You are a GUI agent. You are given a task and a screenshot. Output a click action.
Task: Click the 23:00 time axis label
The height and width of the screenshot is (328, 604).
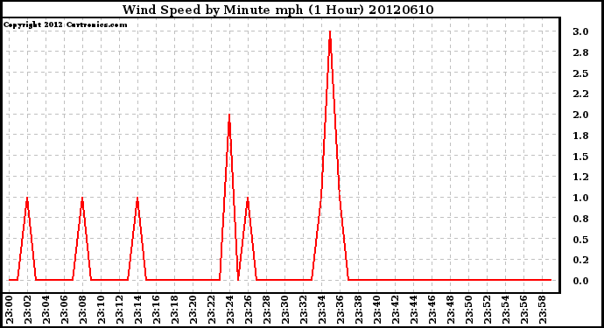(10, 310)
